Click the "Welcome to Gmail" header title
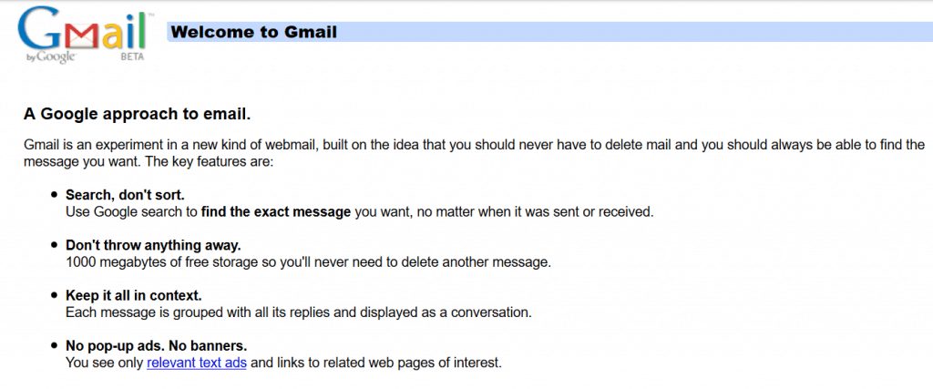The width and height of the screenshot is (933, 389). (x=254, y=33)
